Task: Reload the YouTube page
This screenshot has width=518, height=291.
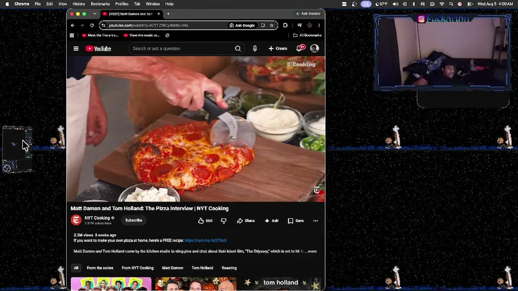Action: tap(92, 25)
